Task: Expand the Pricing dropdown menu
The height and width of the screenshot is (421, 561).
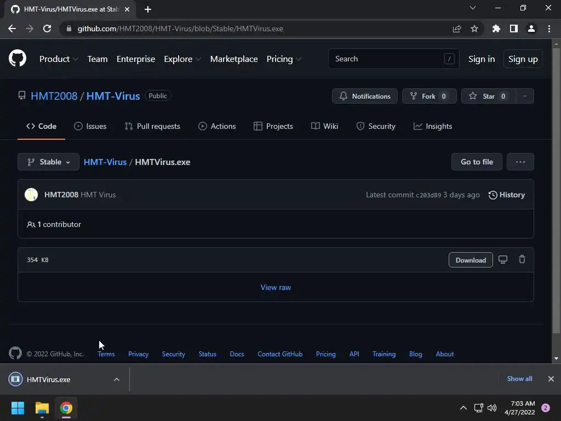Action: [x=284, y=59]
